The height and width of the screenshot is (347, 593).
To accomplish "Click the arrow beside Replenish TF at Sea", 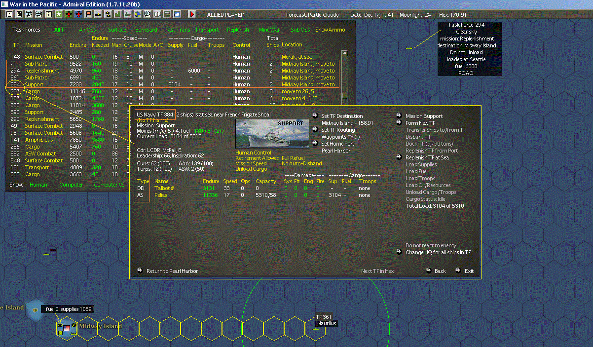I will point(399,157).
